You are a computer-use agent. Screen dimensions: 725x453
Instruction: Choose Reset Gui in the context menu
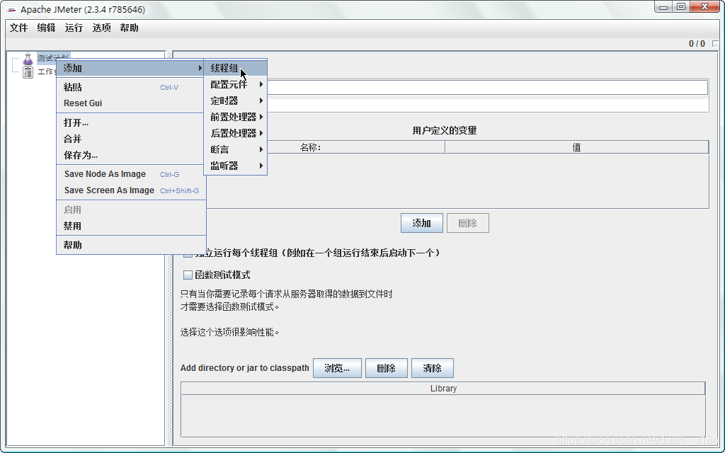[131, 103]
